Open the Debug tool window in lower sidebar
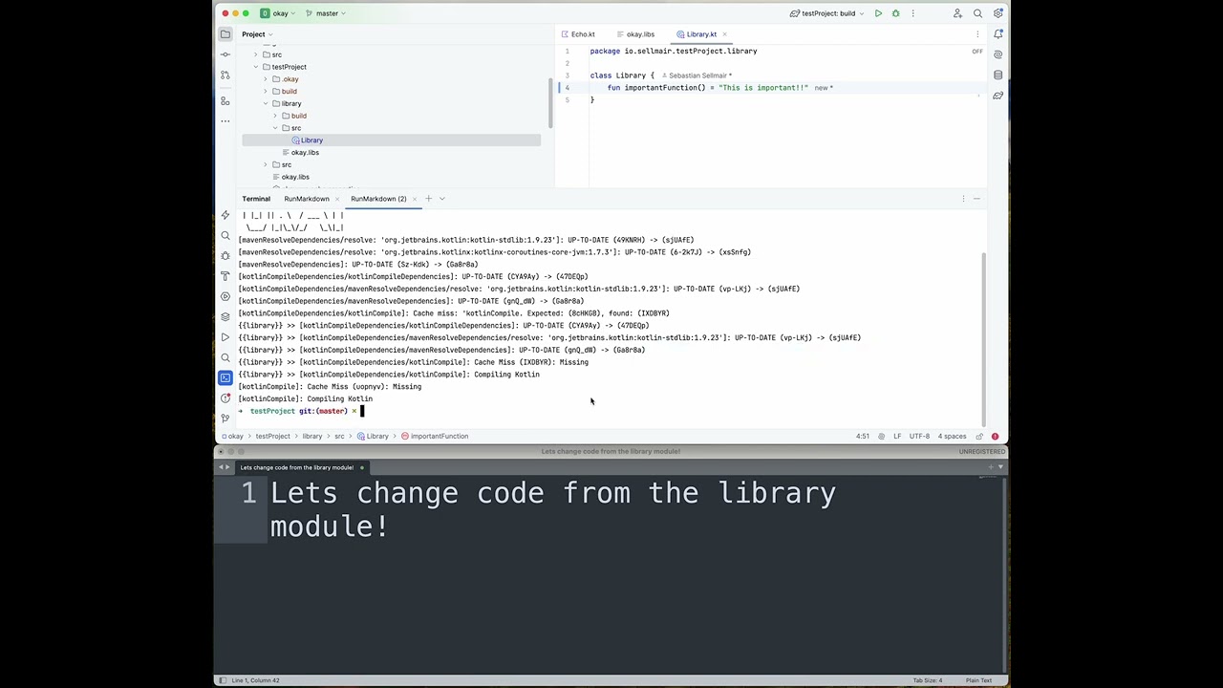1223x688 pixels. pos(225,255)
